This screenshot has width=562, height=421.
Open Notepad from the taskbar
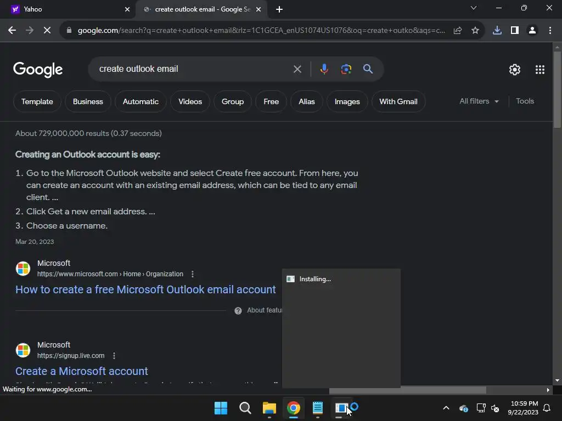pyautogui.click(x=318, y=408)
